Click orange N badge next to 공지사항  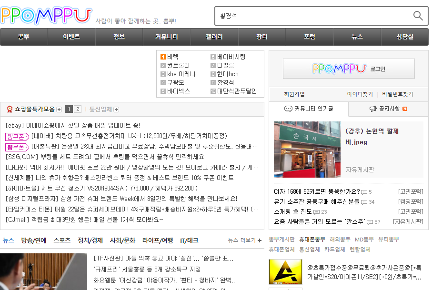pyautogui.click(x=405, y=109)
